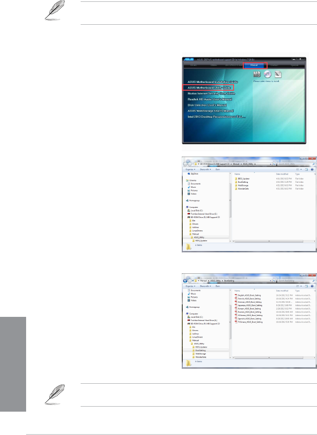Viewport: 317px width, 435px height.
Task: Click the horizontal scrollbar in ASUS_Utility window
Action: click(x=269, y=241)
